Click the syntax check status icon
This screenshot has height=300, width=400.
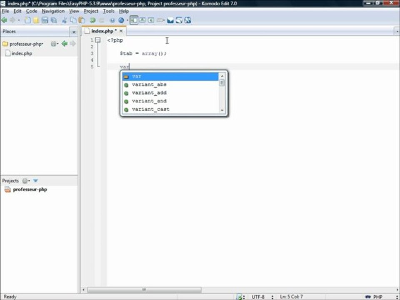tap(240, 297)
